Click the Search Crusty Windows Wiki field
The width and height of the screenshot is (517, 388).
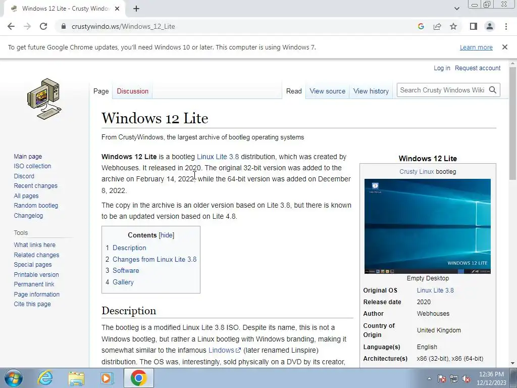[442, 90]
